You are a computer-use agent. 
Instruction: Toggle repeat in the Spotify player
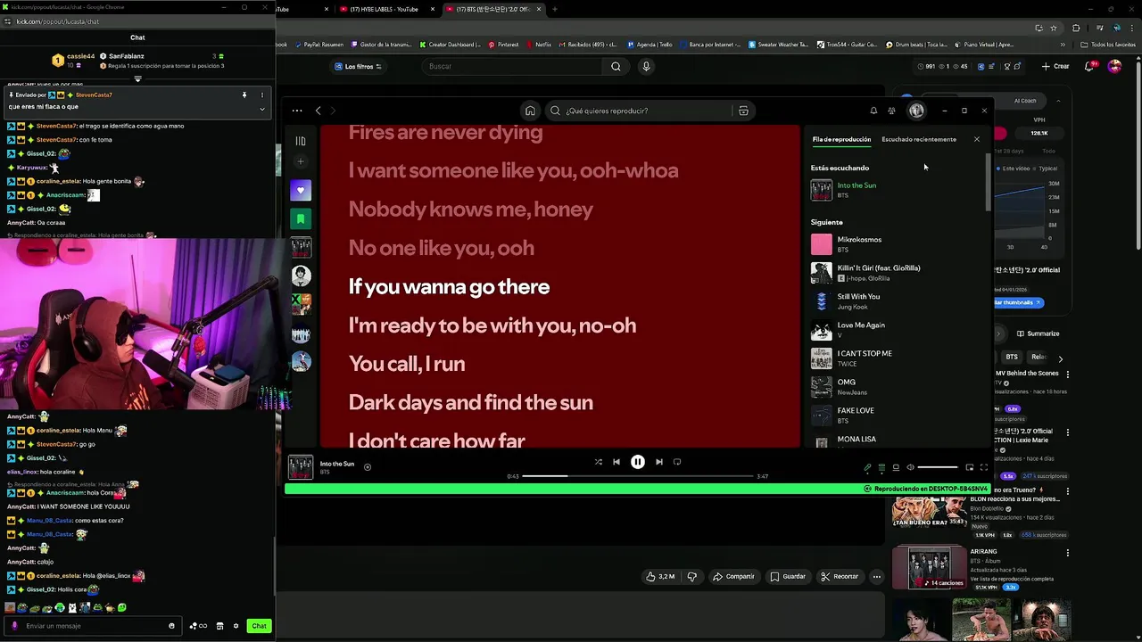click(677, 462)
